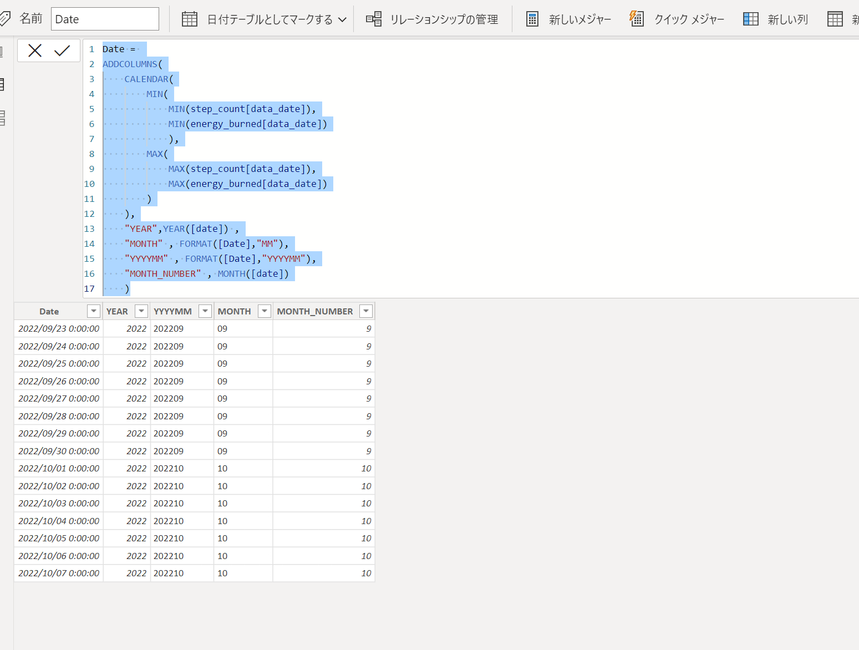The height and width of the screenshot is (650, 859).
Task: Commit the formula with checkmark icon
Action: [x=62, y=51]
